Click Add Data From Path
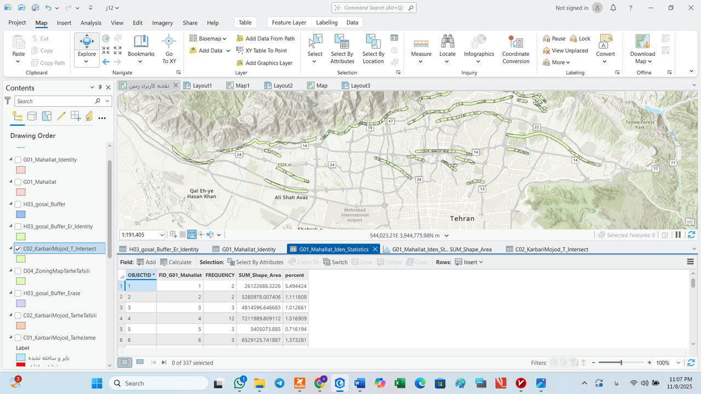Viewport: 701px width, 394px height. pyautogui.click(x=266, y=38)
